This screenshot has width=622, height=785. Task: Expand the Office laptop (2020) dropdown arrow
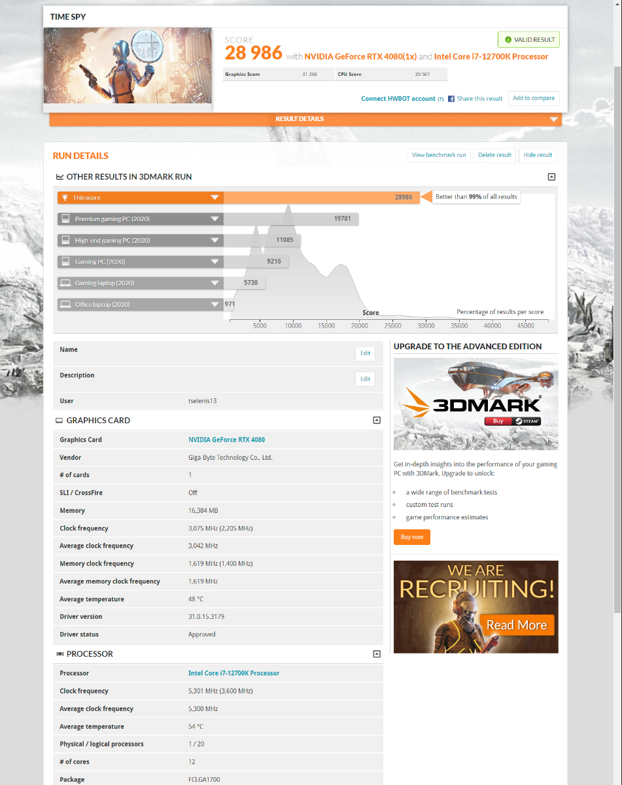tap(215, 305)
